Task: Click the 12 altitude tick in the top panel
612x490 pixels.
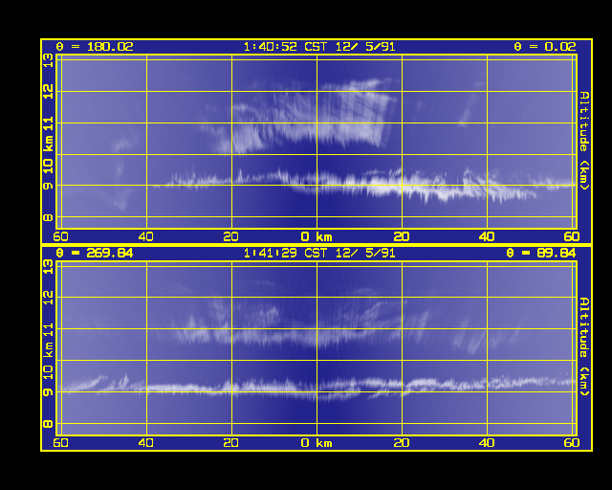Action: pos(48,92)
